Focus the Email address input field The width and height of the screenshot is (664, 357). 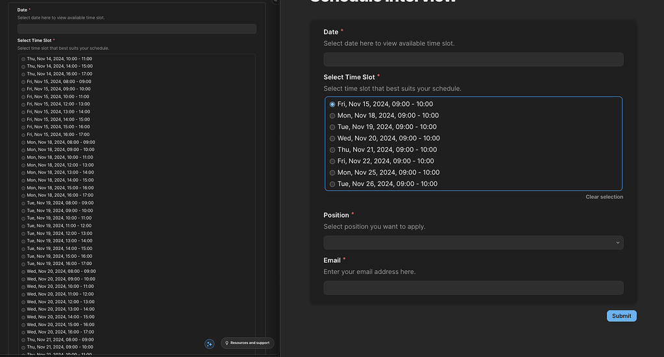pos(473,288)
